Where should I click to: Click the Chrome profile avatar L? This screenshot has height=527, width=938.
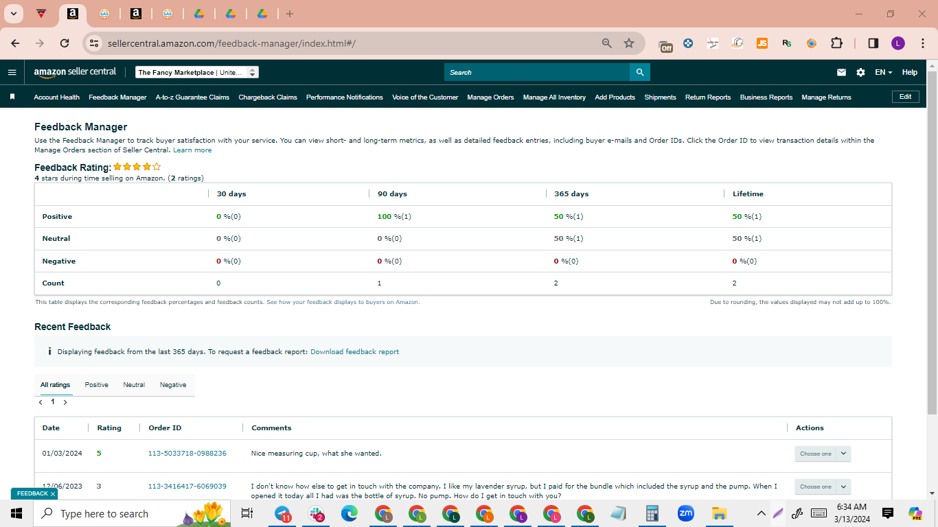[x=898, y=43]
